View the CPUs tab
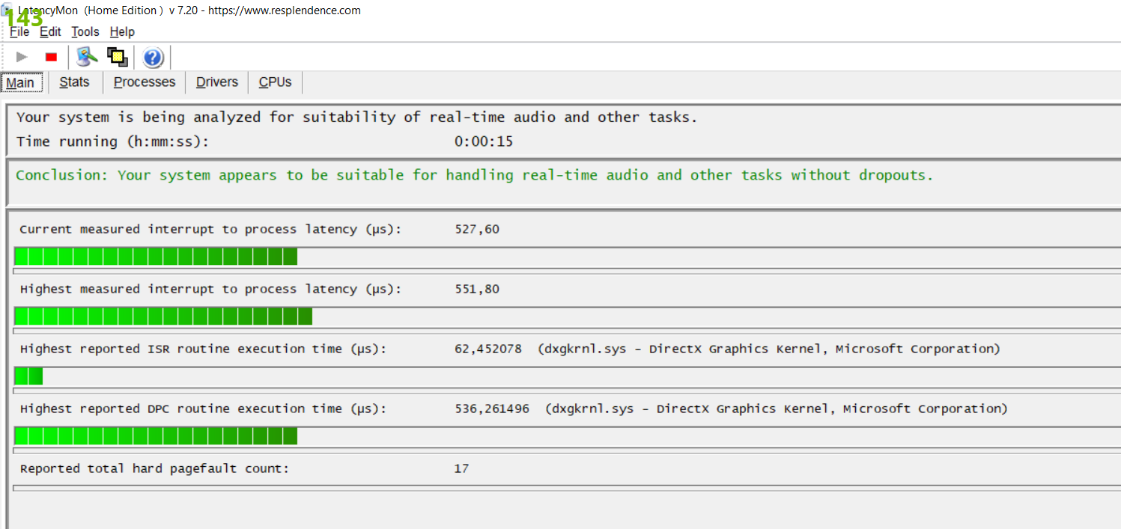Image resolution: width=1121 pixels, height=529 pixels. coord(275,82)
